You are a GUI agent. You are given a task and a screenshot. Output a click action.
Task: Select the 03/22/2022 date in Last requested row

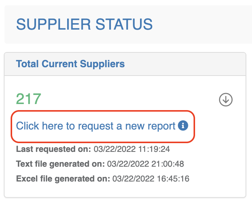[x=113, y=148]
